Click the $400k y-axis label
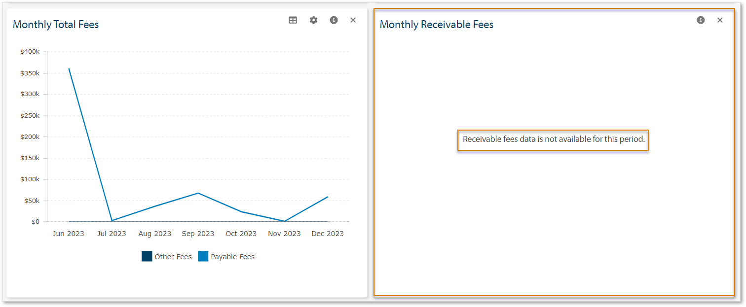This screenshot has width=746, height=307. point(30,52)
